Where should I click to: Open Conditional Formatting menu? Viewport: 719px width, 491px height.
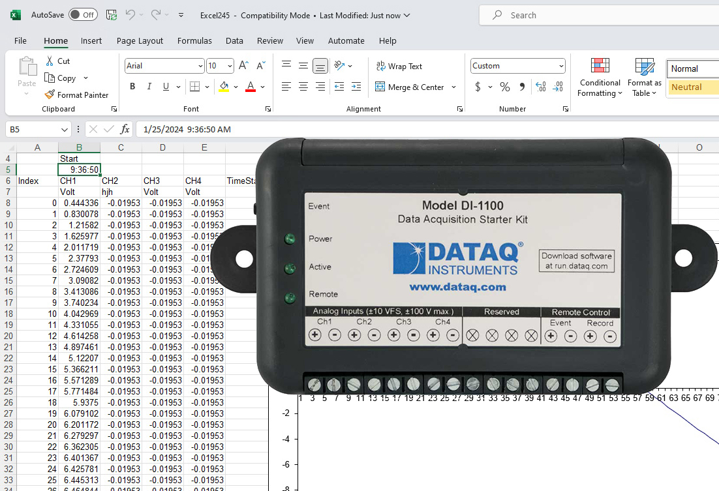point(600,77)
